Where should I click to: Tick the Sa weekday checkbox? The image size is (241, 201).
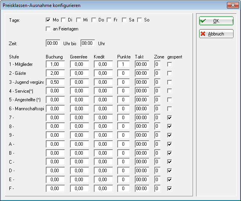point(125,20)
